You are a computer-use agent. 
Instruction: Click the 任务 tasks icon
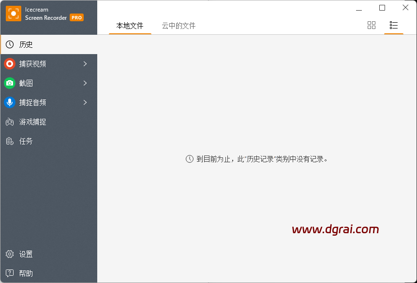(x=10, y=141)
